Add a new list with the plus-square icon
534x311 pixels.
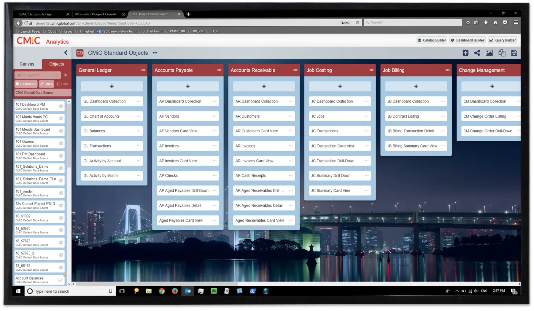tap(465, 53)
